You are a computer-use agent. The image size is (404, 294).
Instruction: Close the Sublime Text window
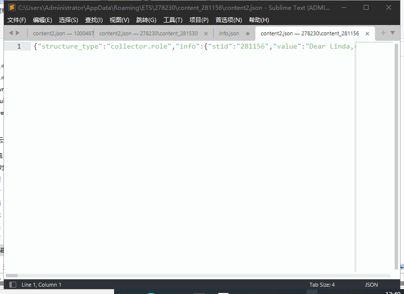tap(389, 7)
